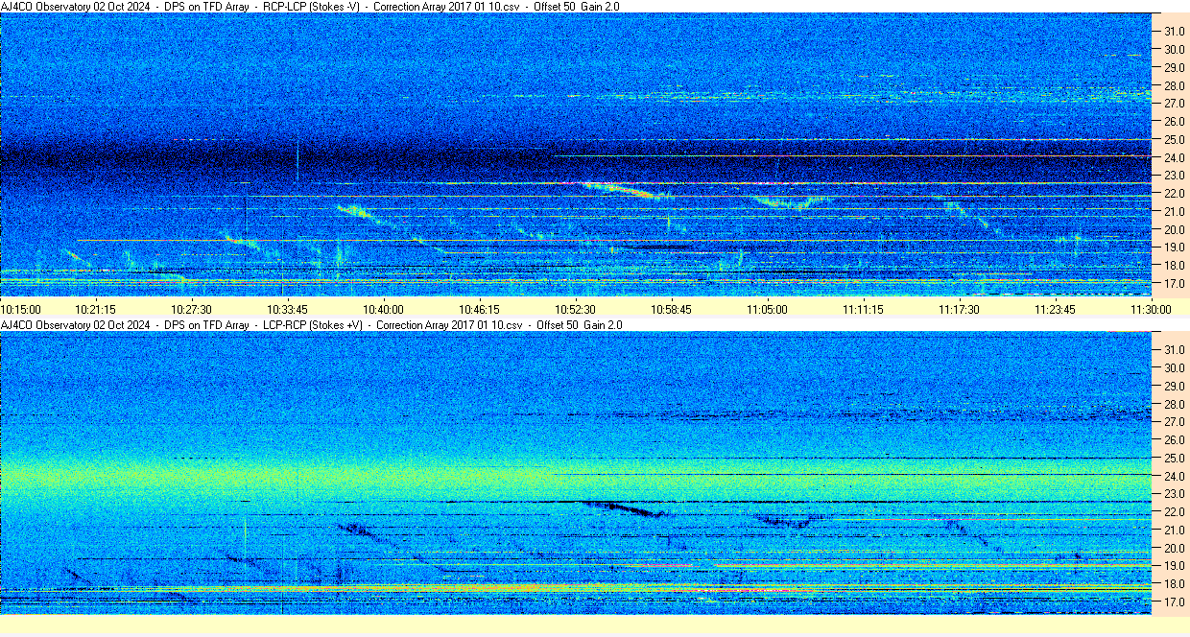The width and height of the screenshot is (1190, 637).
Task: Select 20.0 frequency label in RCP-LCP panel
Action: tap(1175, 229)
